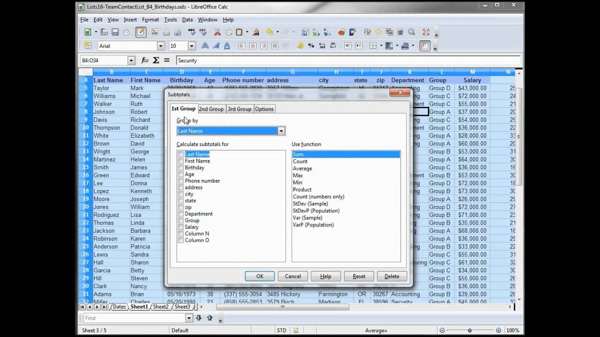
Task: Check the zip subtotal checkbox
Action: click(181, 207)
